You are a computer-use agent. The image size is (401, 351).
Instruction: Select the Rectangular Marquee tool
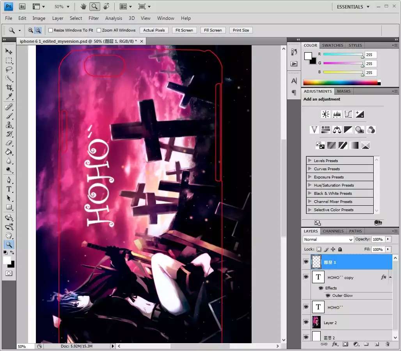9,60
